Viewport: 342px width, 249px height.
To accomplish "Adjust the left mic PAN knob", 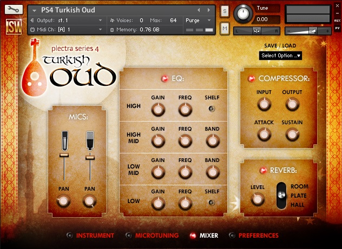I will click(x=63, y=201).
